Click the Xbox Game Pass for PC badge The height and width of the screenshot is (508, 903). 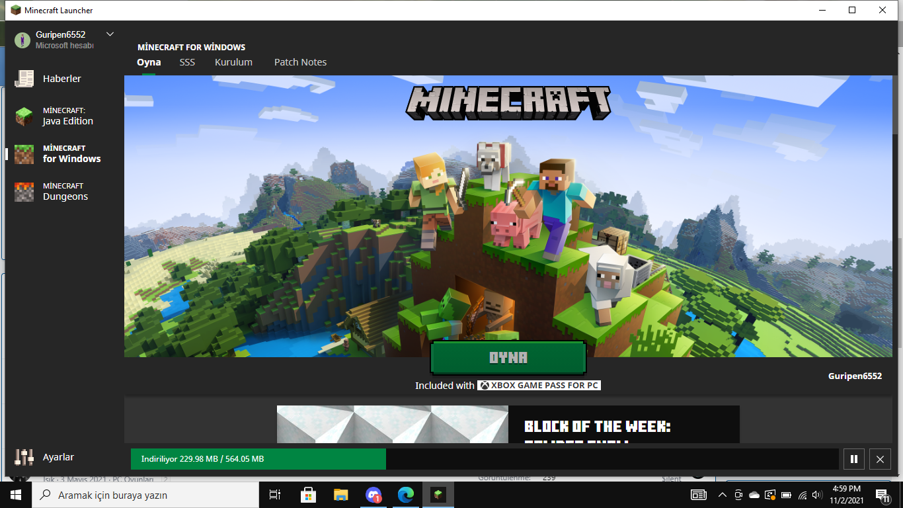tap(539, 385)
